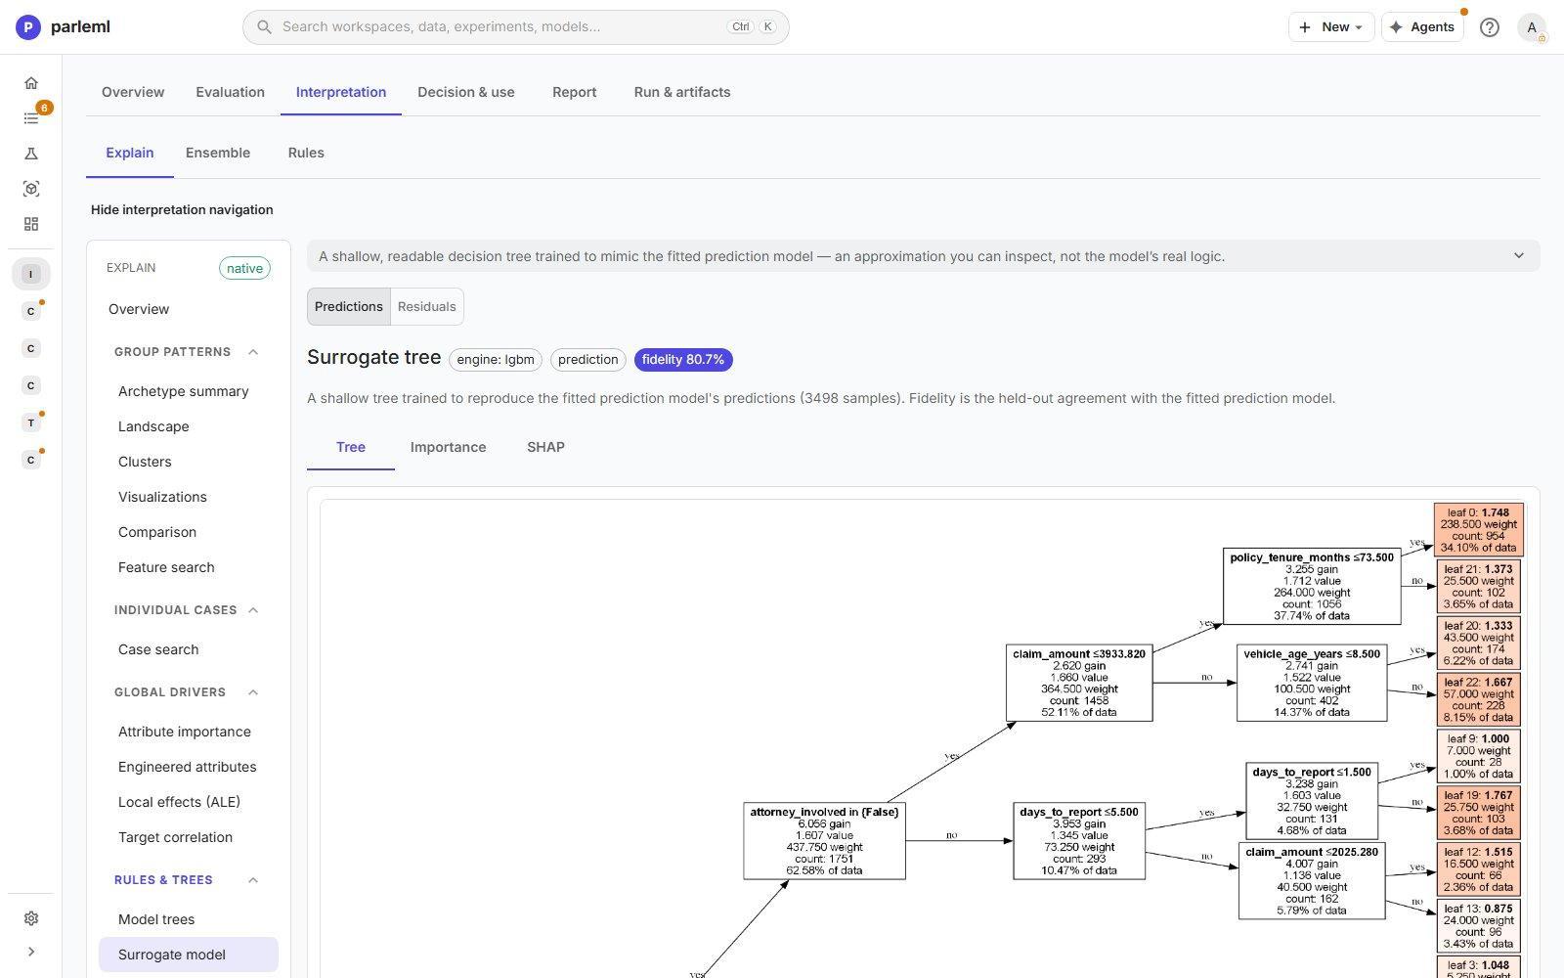Open the experiments flask icon
The image size is (1564, 978).
point(31,154)
